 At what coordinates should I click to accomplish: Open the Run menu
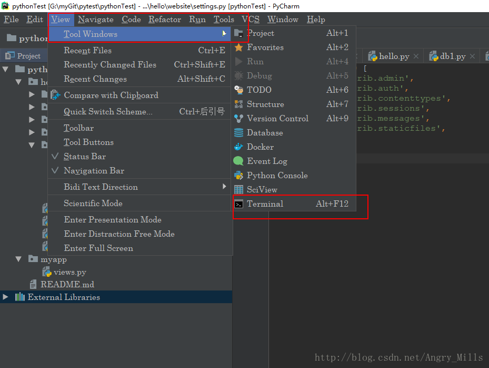[x=197, y=20]
